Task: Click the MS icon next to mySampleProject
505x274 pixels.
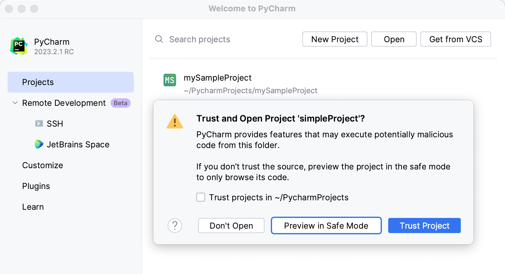Action: tap(169, 80)
